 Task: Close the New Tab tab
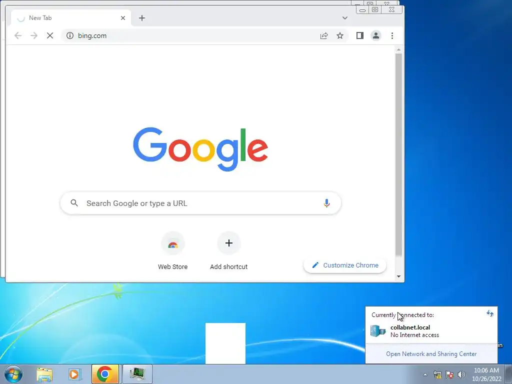pyautogui.click(x=123, y=18)
